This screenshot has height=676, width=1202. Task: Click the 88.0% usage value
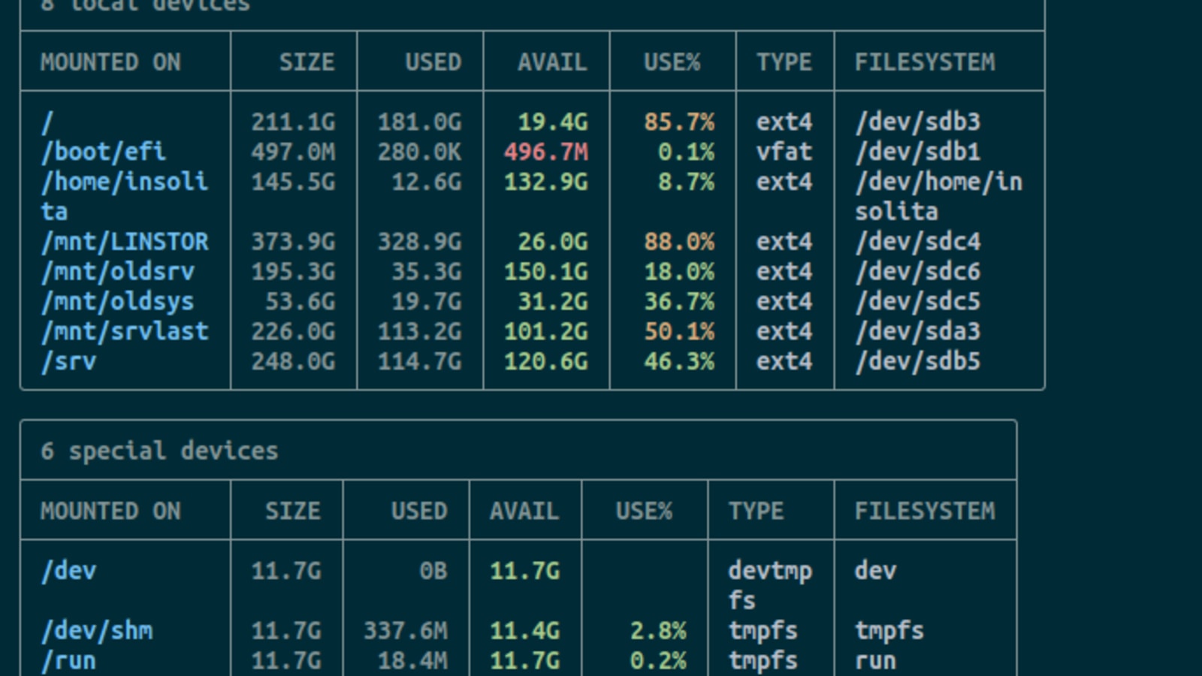(x=679, y=242)
